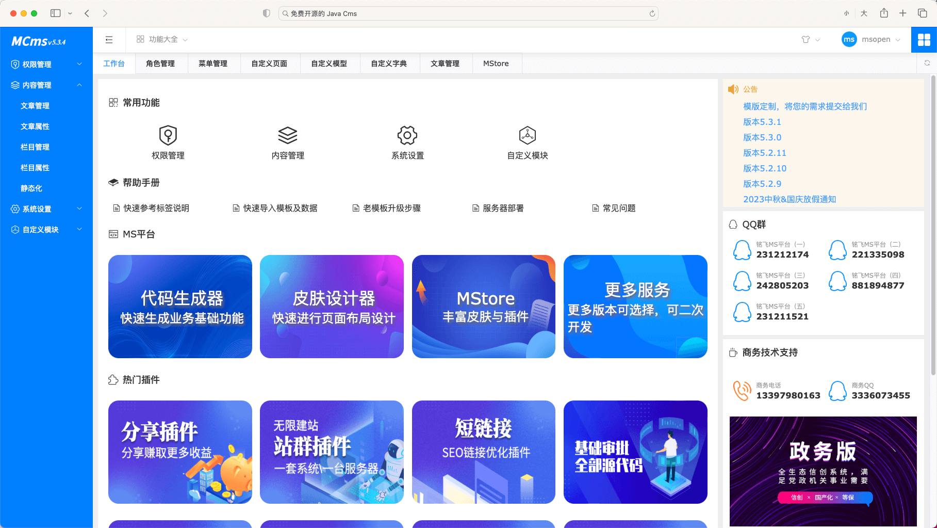Toggle the sidebar collapse control

click(109, 39)
